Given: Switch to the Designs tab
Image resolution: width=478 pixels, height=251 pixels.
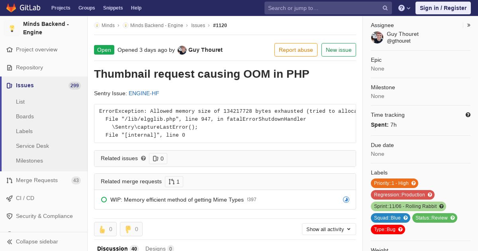Looking at the screenshot, I should tap(159, 248).
